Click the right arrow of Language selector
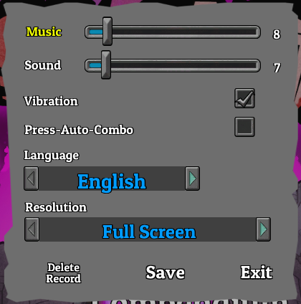 click(x=192, y=179)
